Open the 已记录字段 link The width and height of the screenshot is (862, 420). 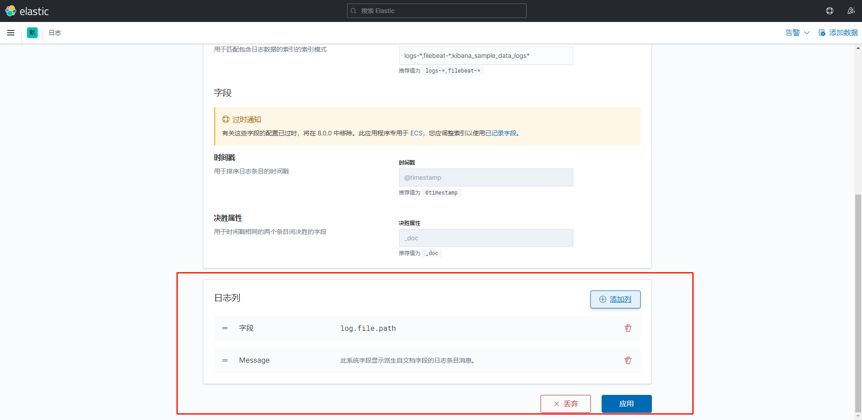[501, 133]
